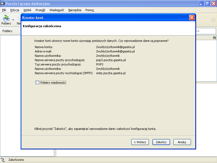The image size is (217, 163).
Task: Finish setup with the Zakończ button
Action: click(161, 142)
